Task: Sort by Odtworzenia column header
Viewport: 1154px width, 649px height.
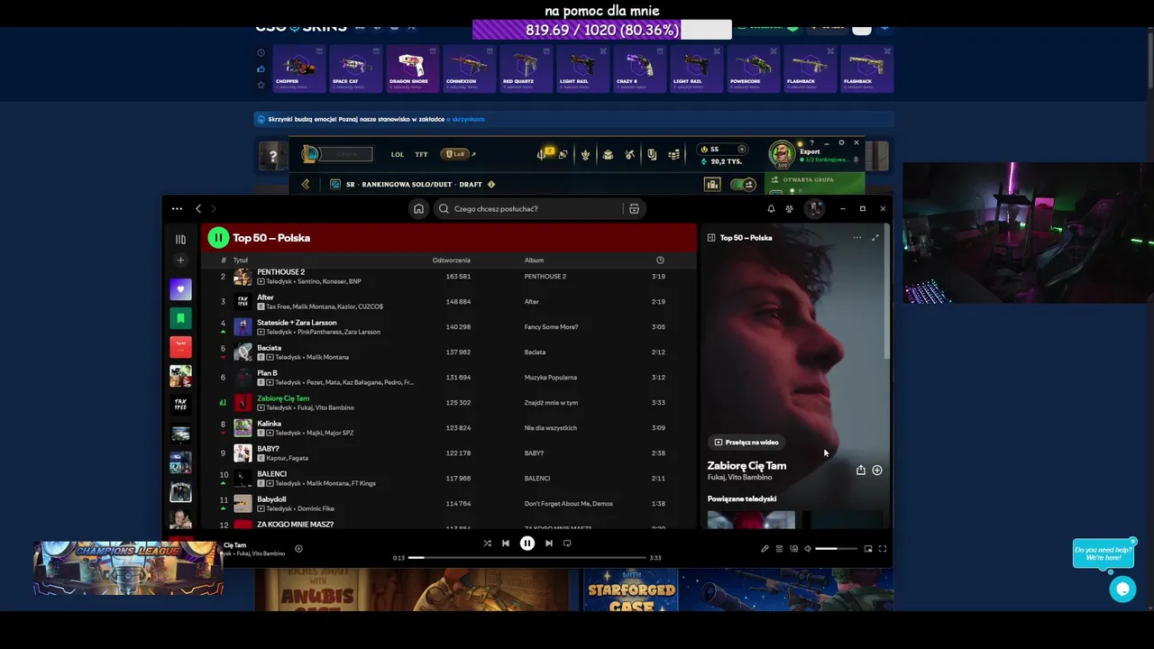Action: [x=451, y=261]
